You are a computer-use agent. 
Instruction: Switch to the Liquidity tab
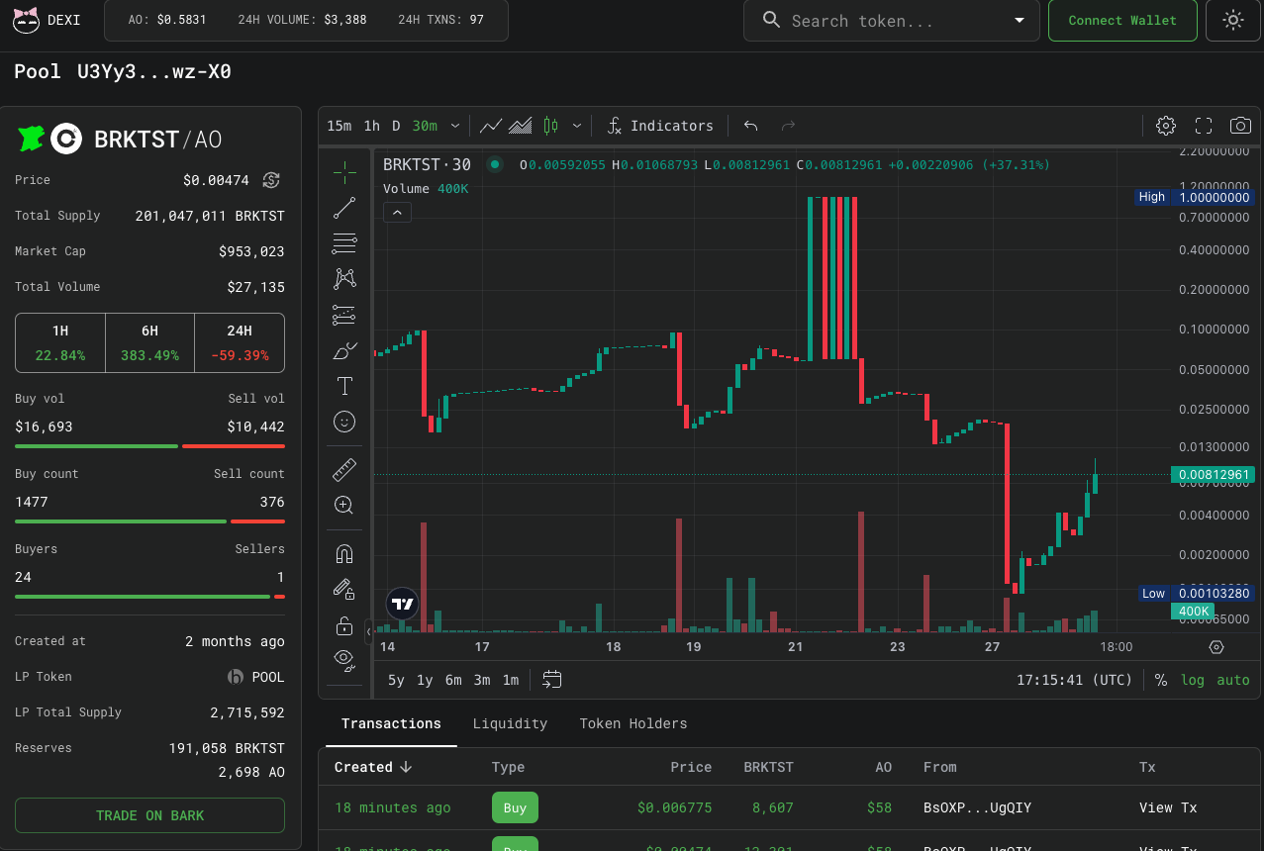point(510,723)
